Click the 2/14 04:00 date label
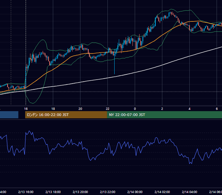The height and width of the screenshot is (195, 222). click(x=189, y=192)
